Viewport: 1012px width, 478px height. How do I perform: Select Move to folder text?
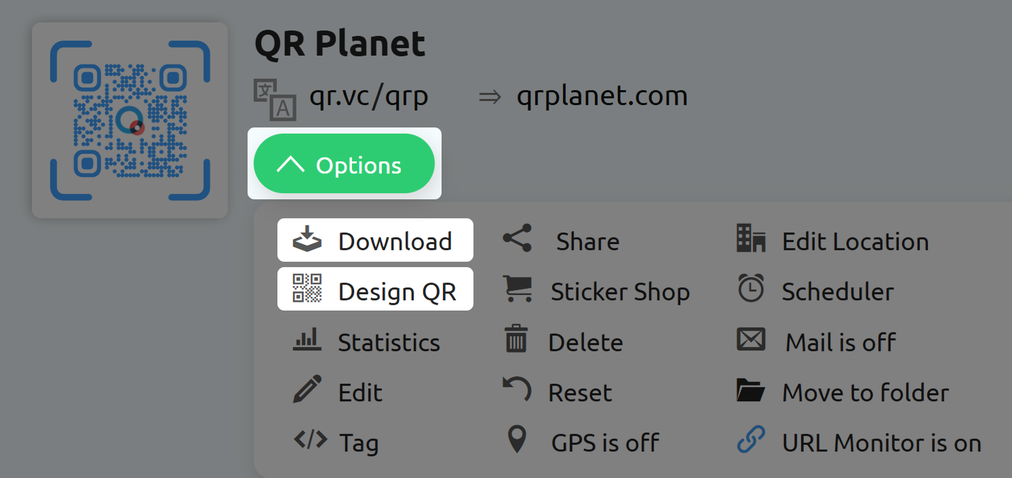click(x=865, y=393)
